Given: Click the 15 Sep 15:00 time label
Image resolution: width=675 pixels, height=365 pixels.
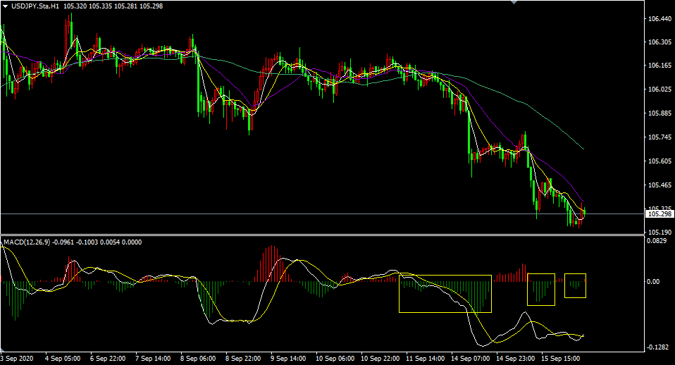Looking at the screenshot, I should 560,359.
